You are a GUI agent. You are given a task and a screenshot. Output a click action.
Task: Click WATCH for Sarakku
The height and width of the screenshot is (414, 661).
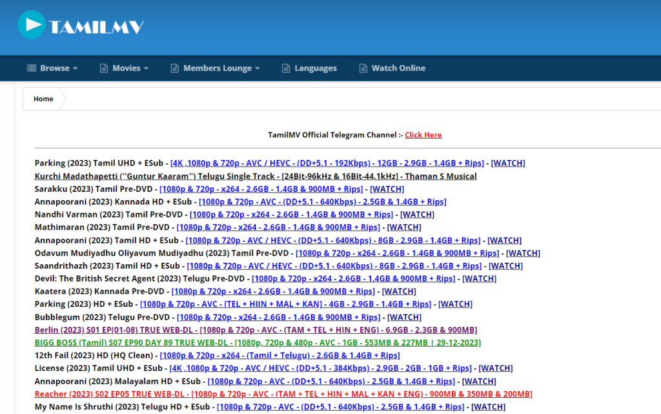pos(387,189)
